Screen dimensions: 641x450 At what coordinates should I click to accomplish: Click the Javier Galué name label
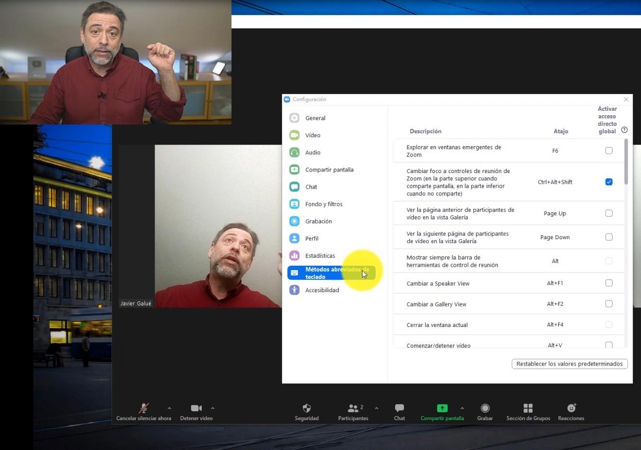coord(136,303)
